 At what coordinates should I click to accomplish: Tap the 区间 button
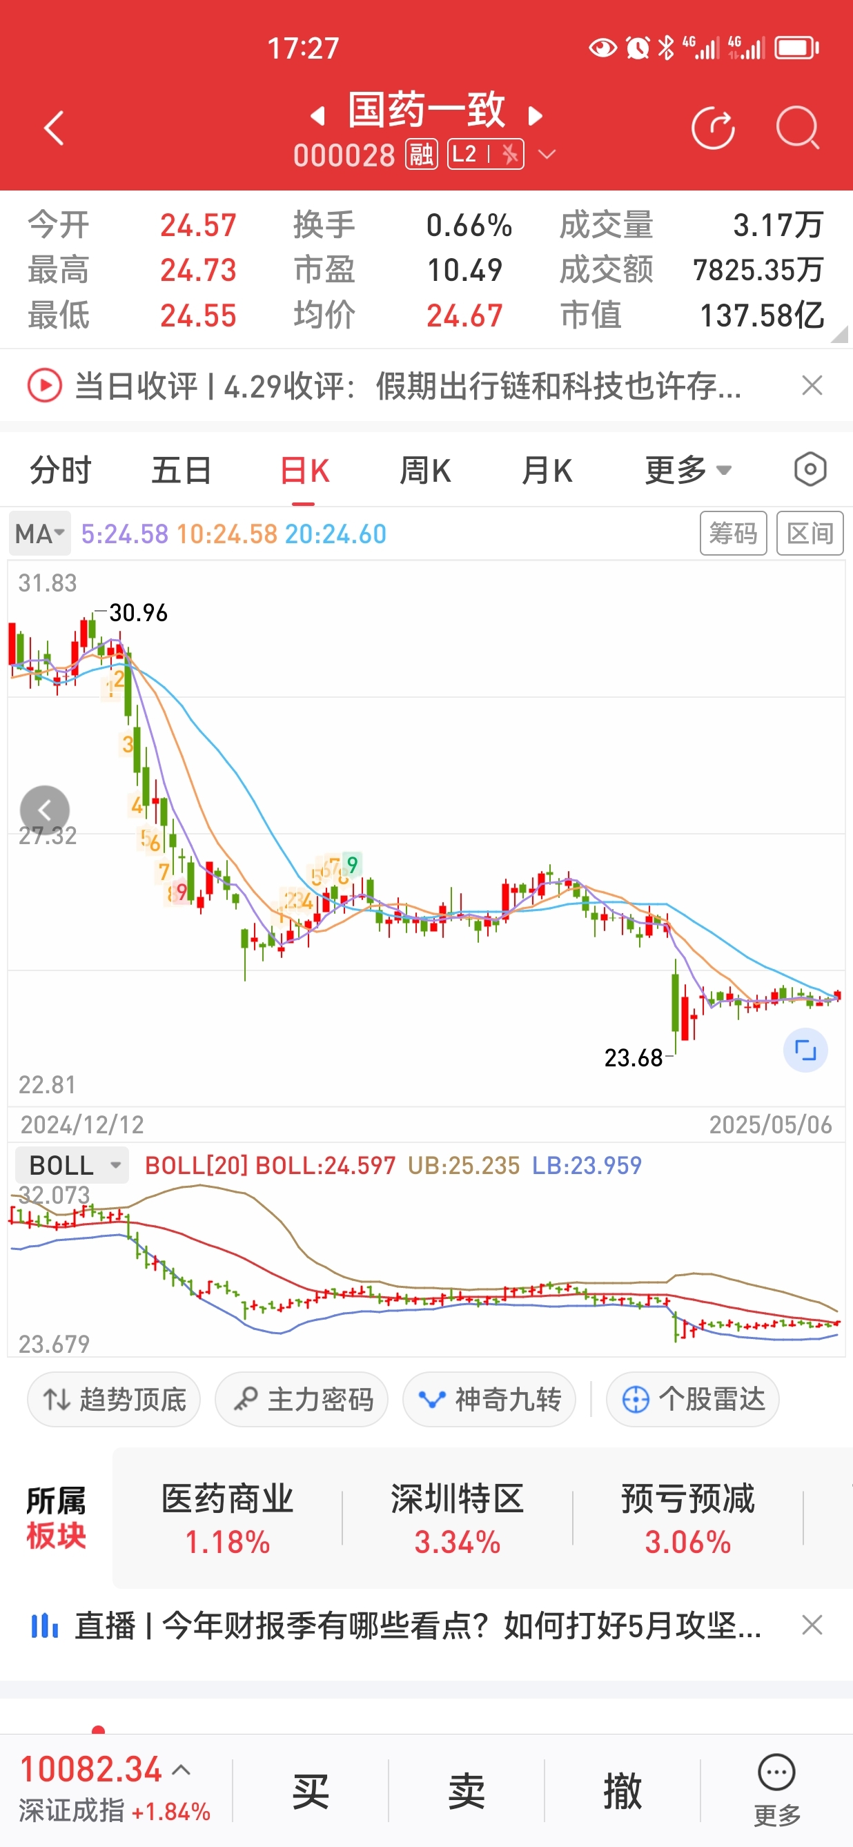click(810, 533)
